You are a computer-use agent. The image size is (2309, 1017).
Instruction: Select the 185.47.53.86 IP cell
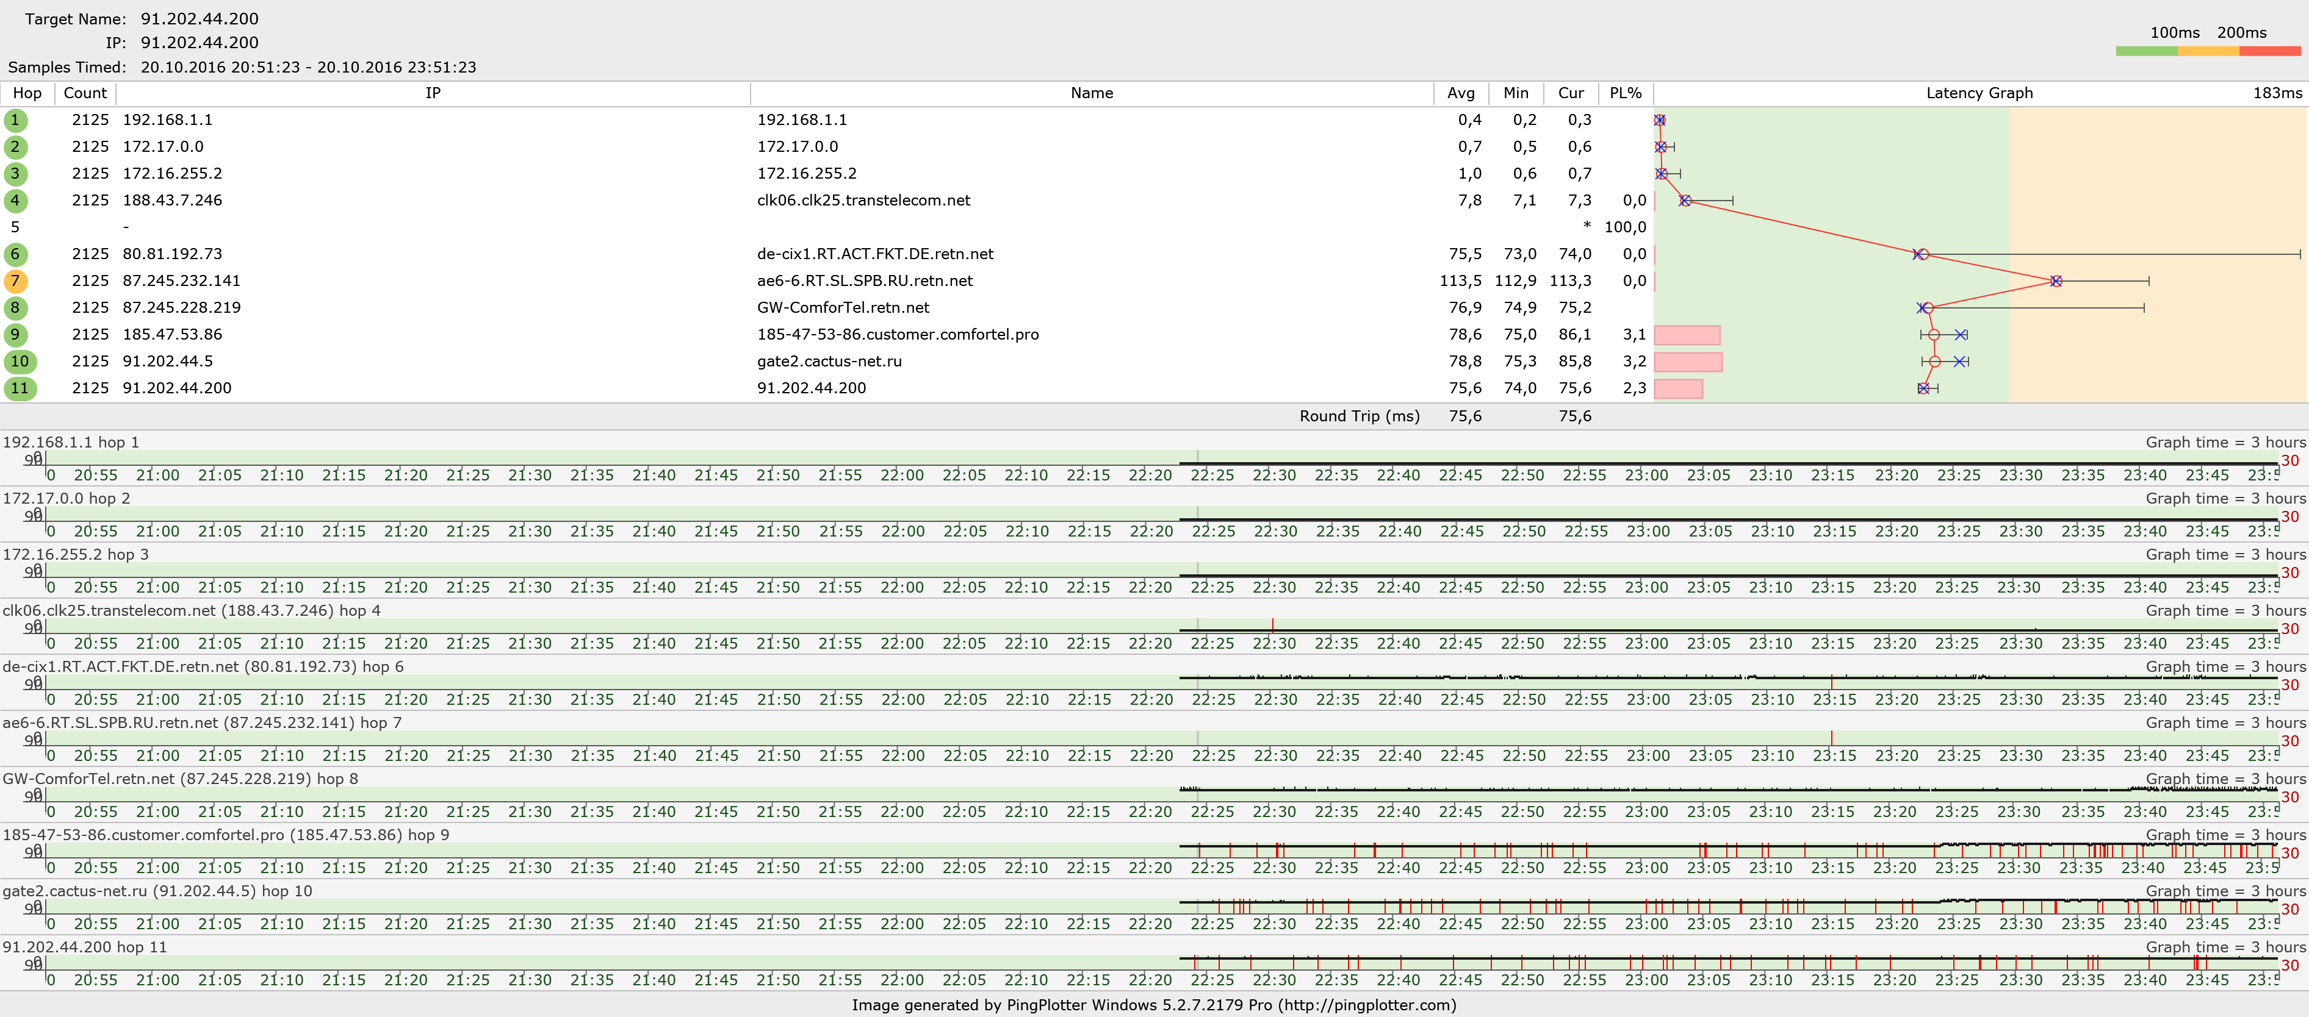pos(172,335)
